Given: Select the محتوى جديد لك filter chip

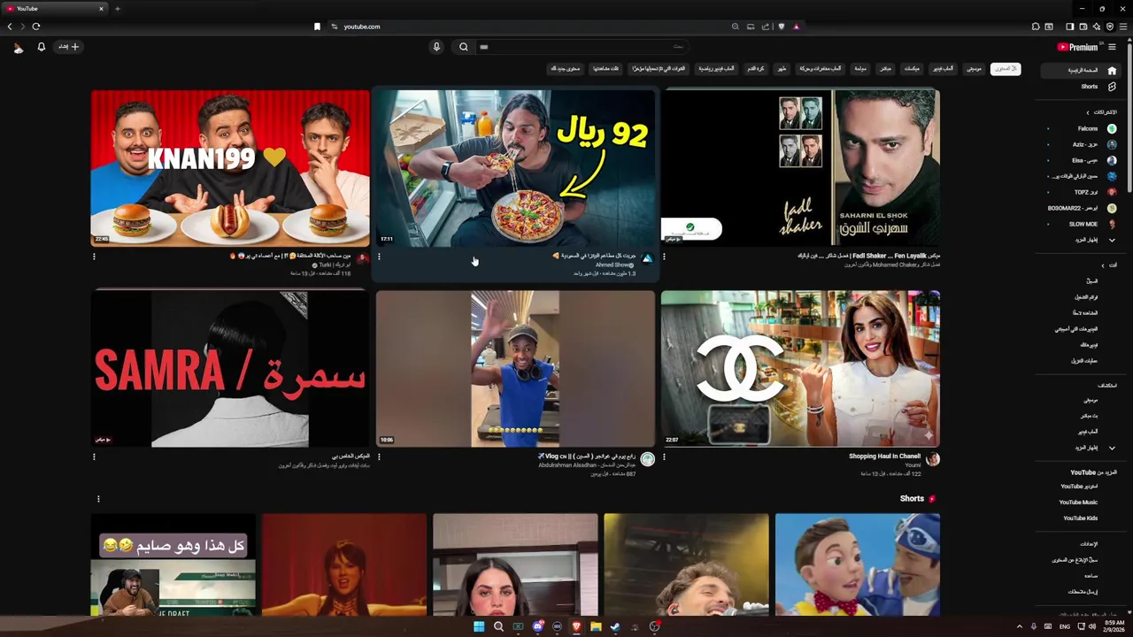Looking at the screenshot, I should click(x=565, y=68).
